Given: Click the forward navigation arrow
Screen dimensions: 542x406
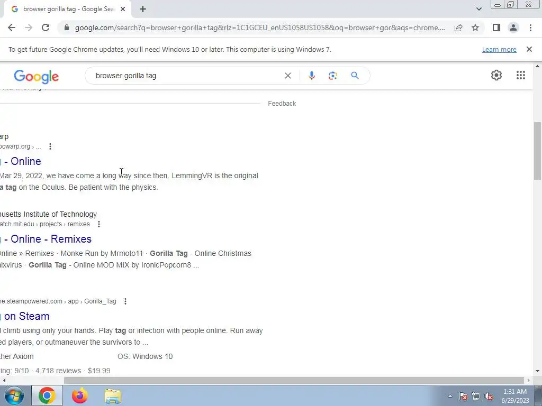Looking at the screenshot, I should (29, 27).
